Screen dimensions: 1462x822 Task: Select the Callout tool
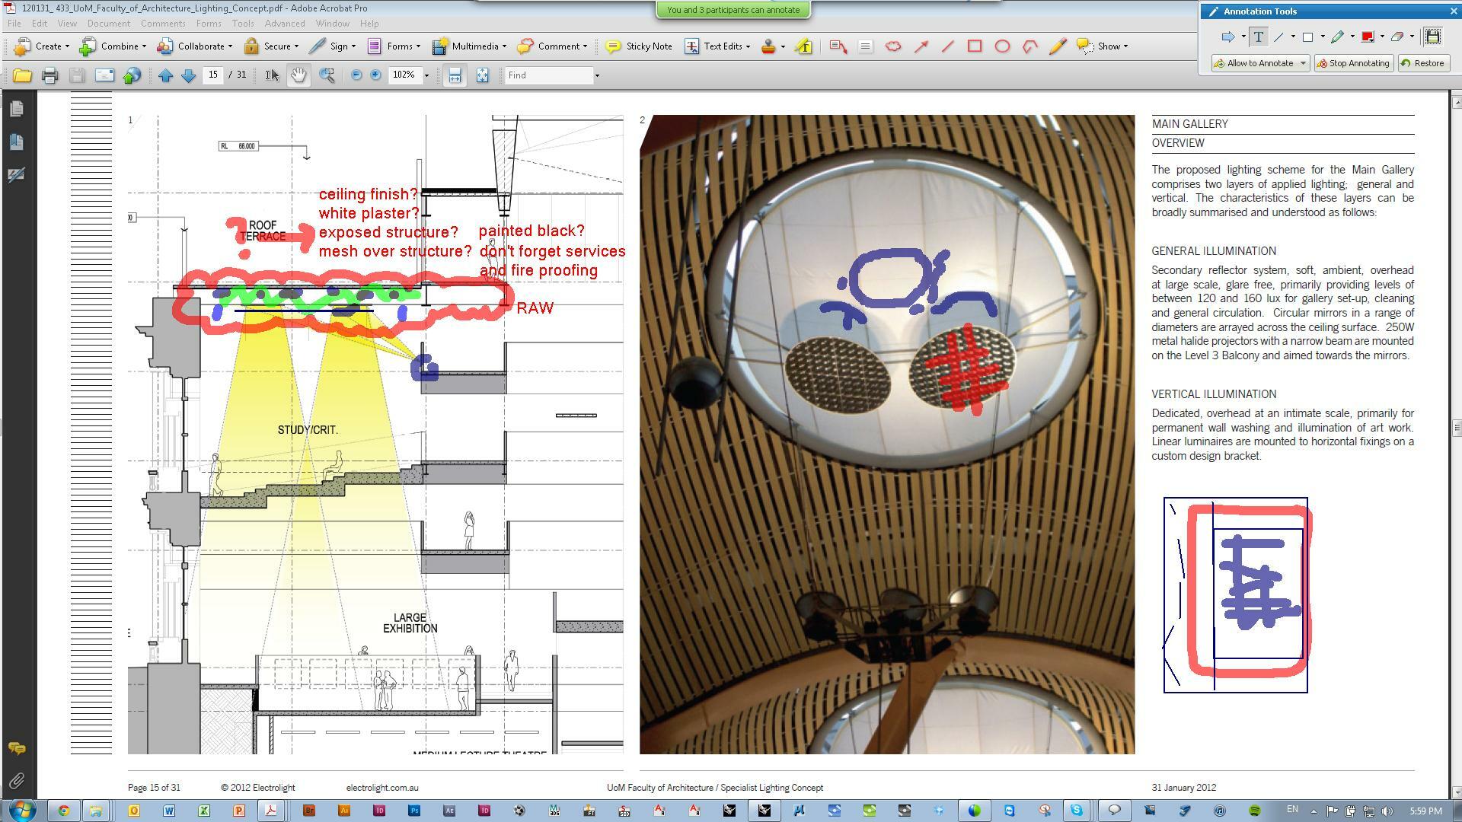point(838,46)
